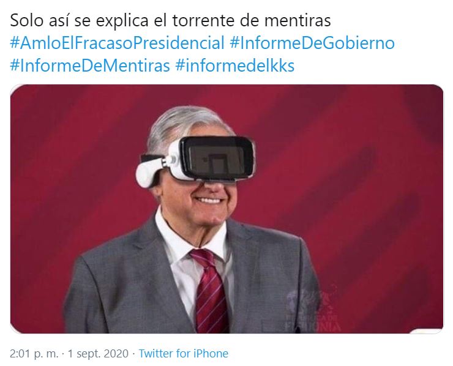Viewport: 453px width, 366px height.
Task: Click the tweet text beginning 'Solo así'
Action: (170, 21)
